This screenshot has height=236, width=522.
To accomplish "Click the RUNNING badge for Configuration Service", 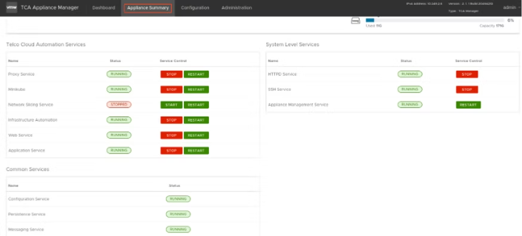I will coord(178,199).
